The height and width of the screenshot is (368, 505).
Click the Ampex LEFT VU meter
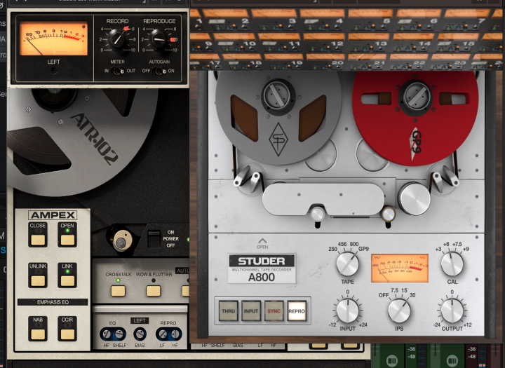coord(53,39)
